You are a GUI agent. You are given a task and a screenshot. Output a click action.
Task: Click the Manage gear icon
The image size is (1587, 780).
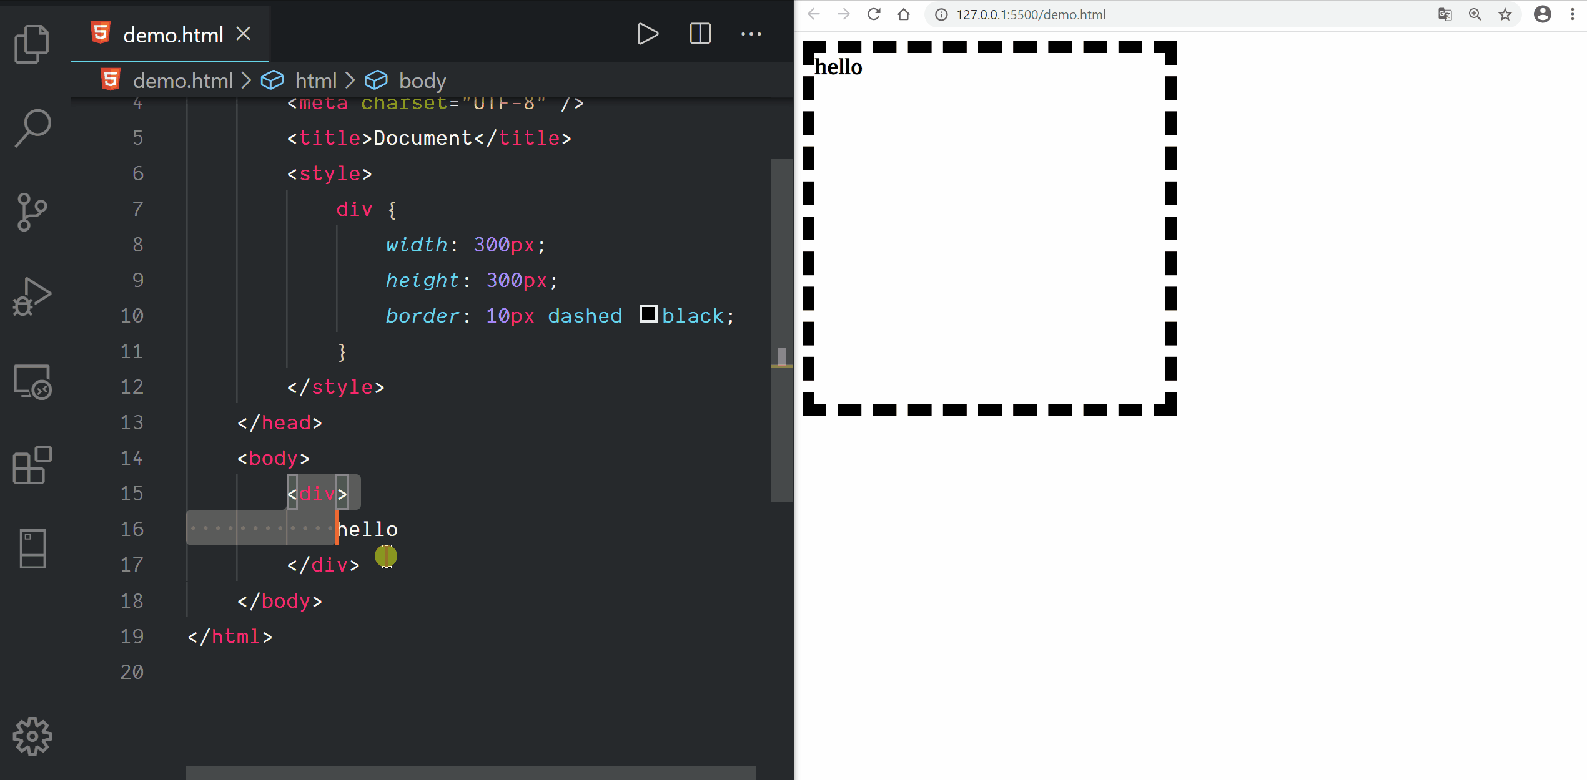tap(32, 736)
